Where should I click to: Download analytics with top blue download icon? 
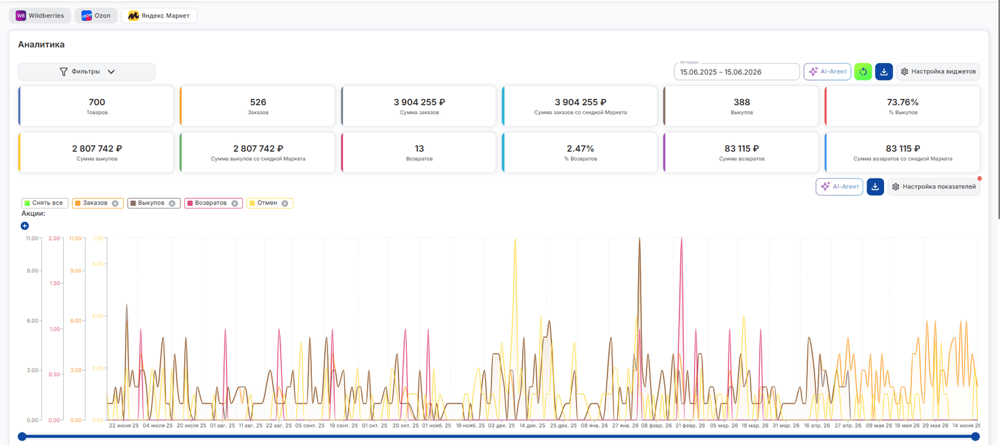coord(883,71)
